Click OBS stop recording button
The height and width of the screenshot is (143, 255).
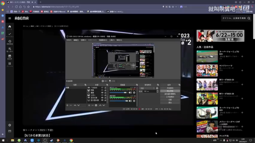170,91
